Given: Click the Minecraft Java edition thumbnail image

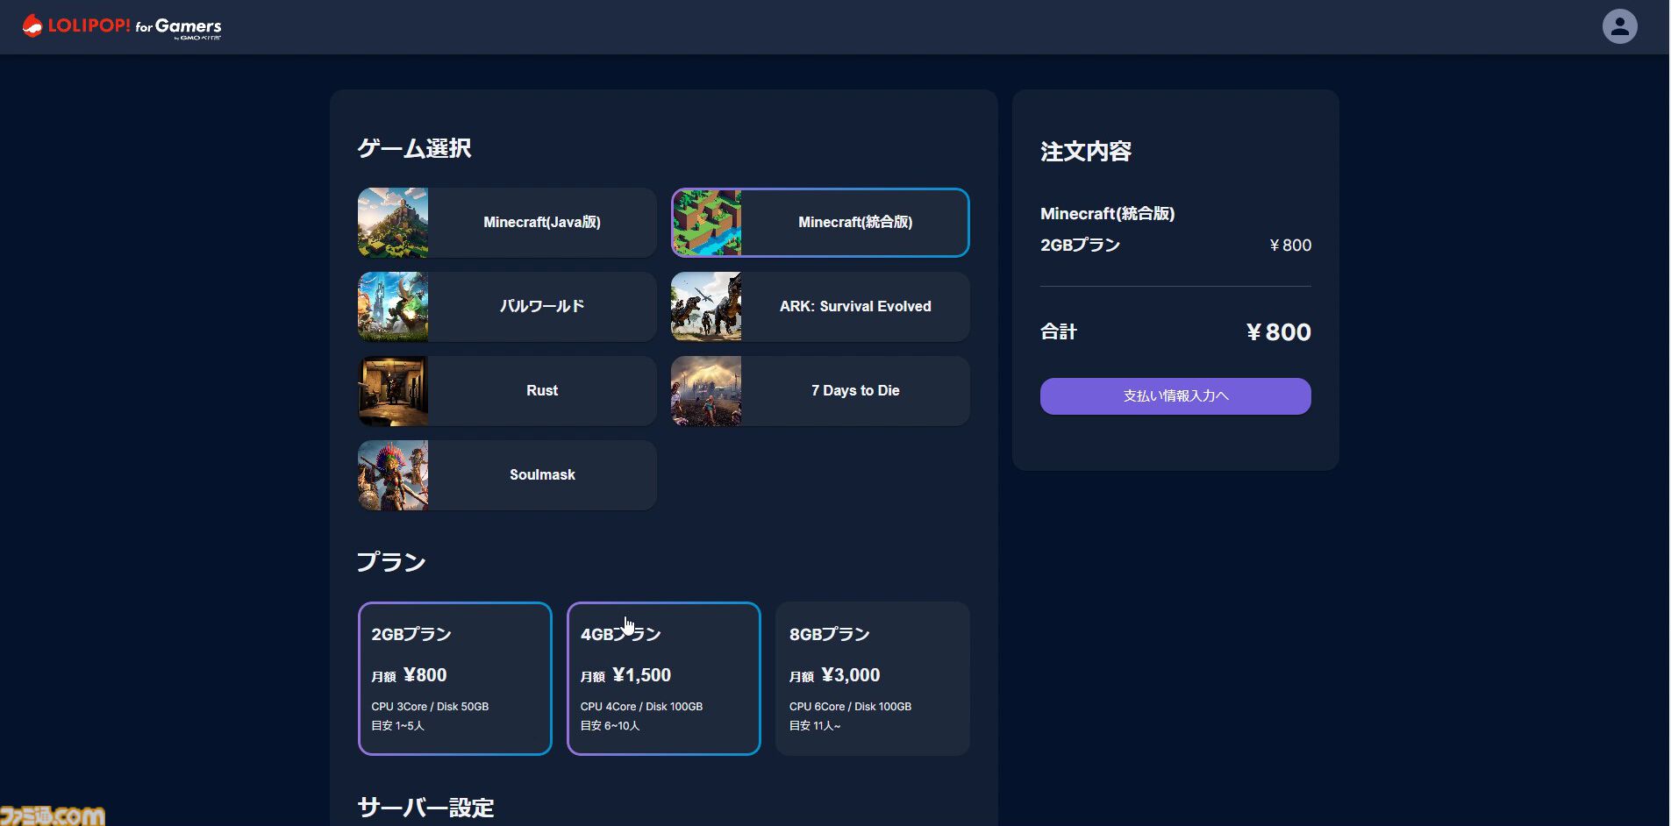Looking at the screenshot, I should click(393, 223).
